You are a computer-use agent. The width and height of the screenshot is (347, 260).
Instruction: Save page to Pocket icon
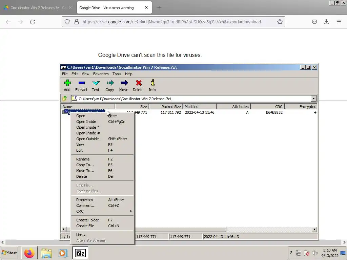[314, 22]
